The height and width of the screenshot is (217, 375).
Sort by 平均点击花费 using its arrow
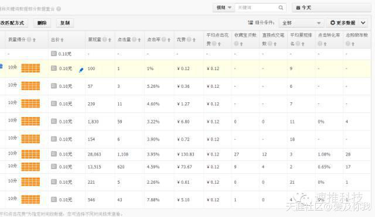click(x=219, y=44)
